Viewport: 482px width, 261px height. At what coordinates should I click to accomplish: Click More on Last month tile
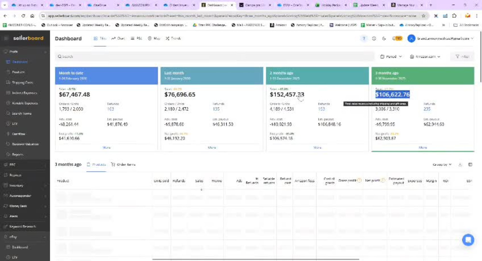click(x=212, y=148)
